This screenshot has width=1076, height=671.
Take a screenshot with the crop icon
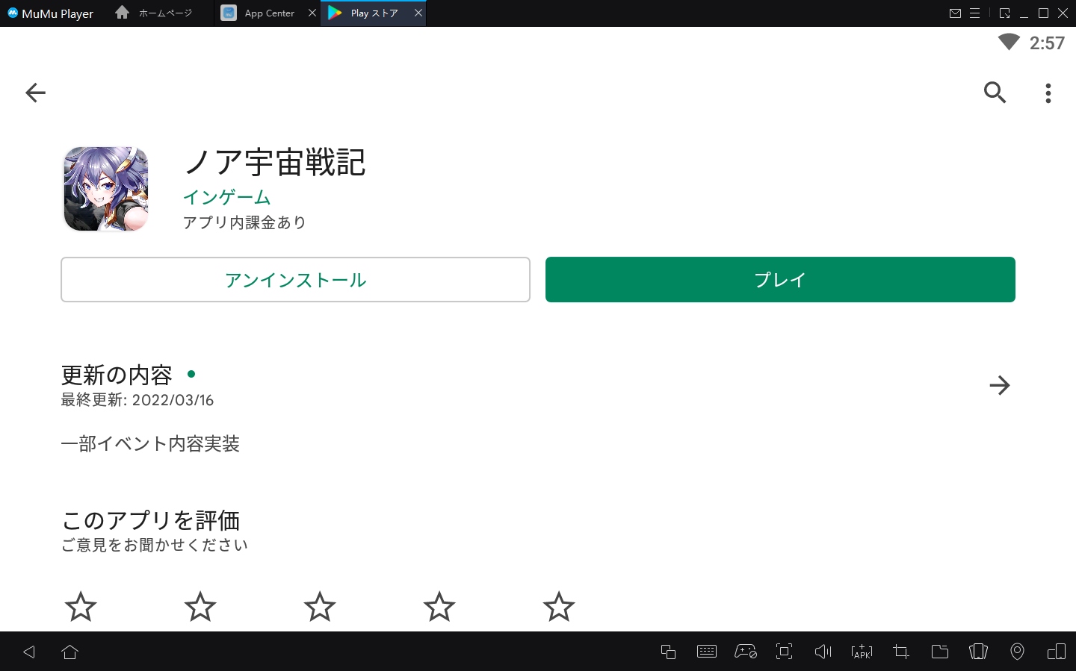tap(901, 652)
